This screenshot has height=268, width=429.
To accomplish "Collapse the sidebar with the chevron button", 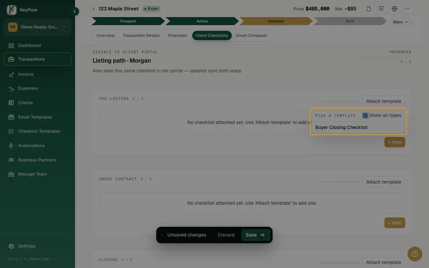I will 75,11.
